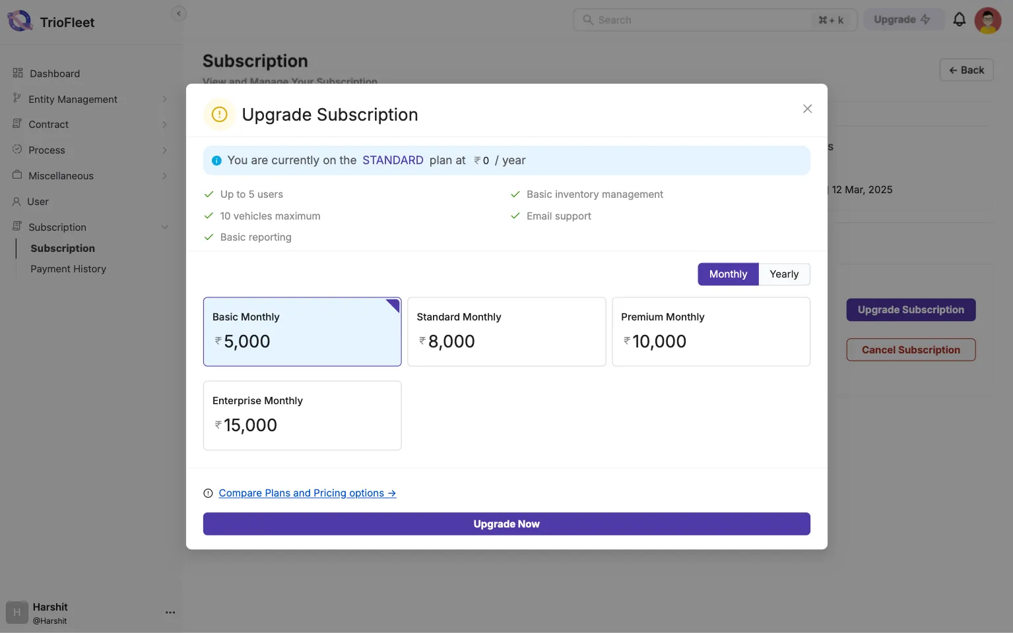Image resolution: width=1013 pixels, height=633 pixels.
Task: Click the Upgrade Now button
Action: [x=506, y=524]
